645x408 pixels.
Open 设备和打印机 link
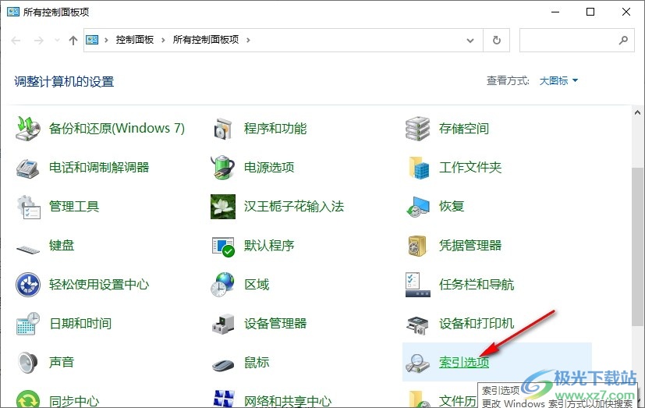(x=477, y=323)
